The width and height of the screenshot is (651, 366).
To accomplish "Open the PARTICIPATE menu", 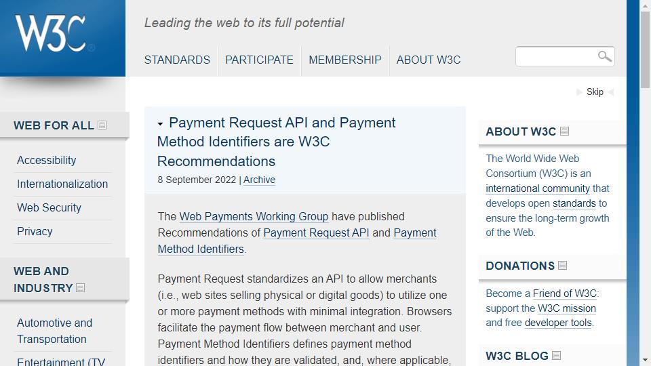I will (x=259, y=60).
